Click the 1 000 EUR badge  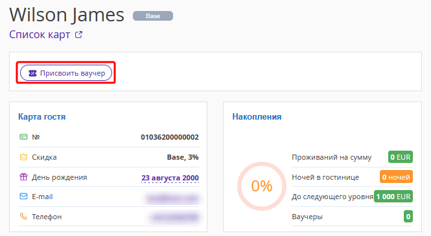pyautogui.click(x=393, y=197)
